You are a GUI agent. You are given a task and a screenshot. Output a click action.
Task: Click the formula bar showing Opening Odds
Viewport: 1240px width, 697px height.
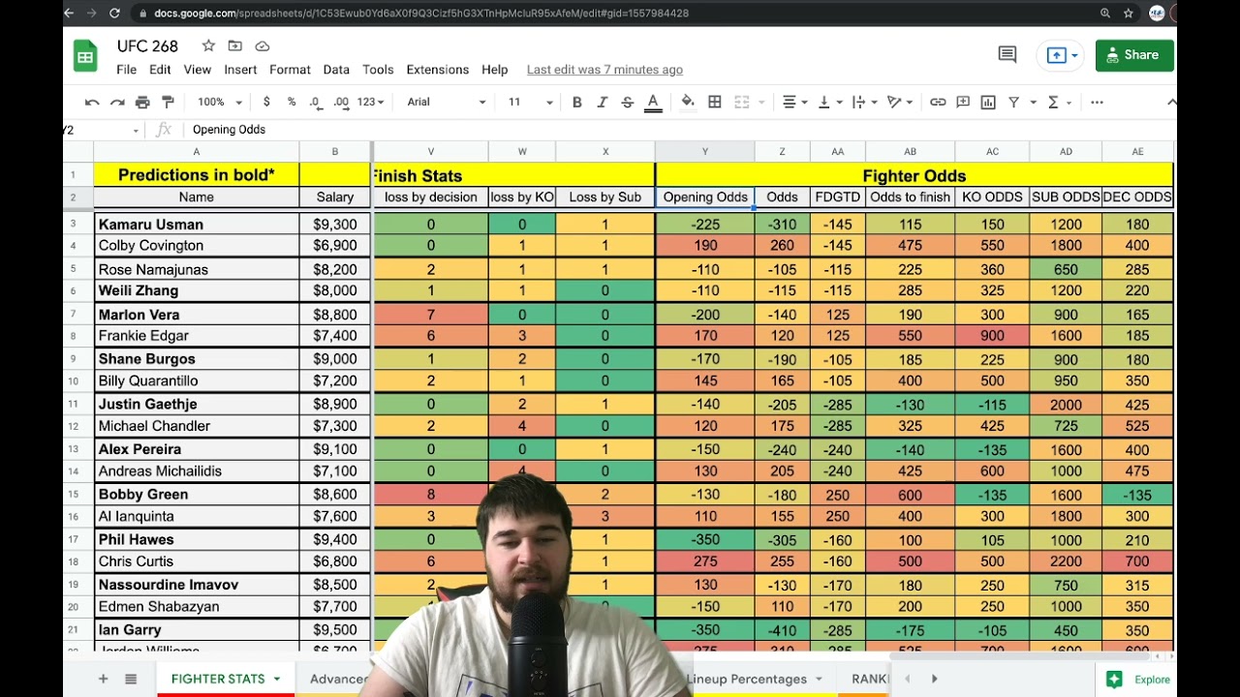(x=678, y=130)
